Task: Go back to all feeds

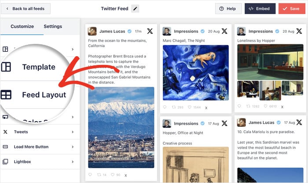Action: click(x=26, y=9)
